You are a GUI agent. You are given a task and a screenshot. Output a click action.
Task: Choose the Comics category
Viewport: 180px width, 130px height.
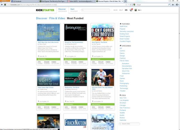[x=122, y=51]
